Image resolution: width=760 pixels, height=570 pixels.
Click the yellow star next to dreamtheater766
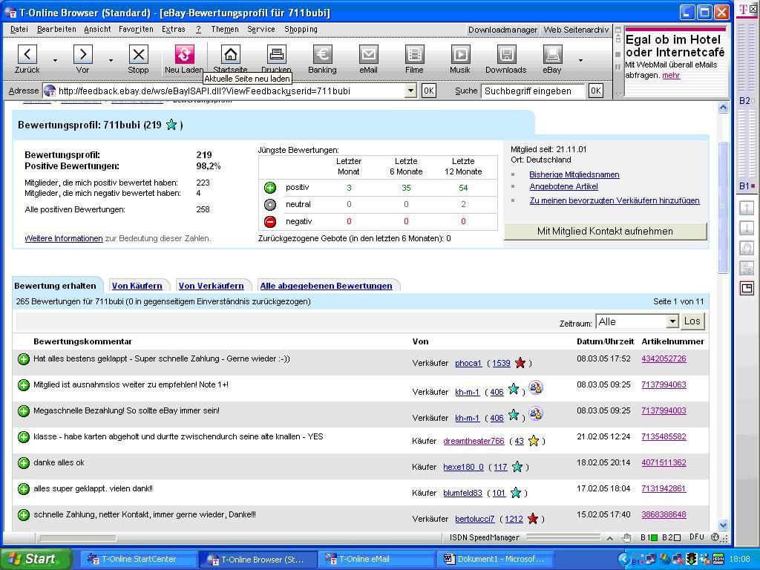point(534,441)
